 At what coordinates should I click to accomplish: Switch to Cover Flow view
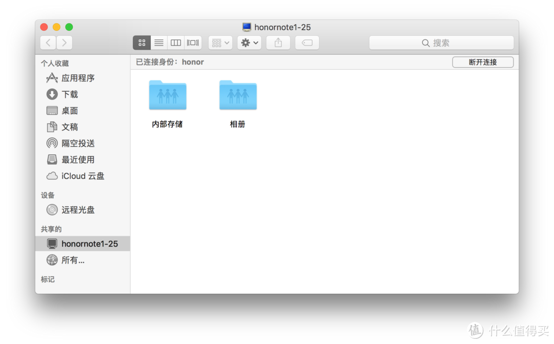tap(193, 43)
